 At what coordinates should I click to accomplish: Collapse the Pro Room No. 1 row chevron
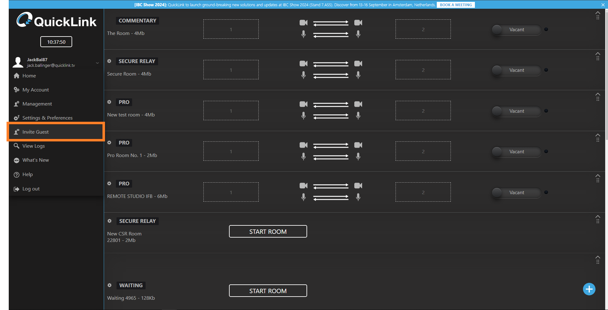597,135
